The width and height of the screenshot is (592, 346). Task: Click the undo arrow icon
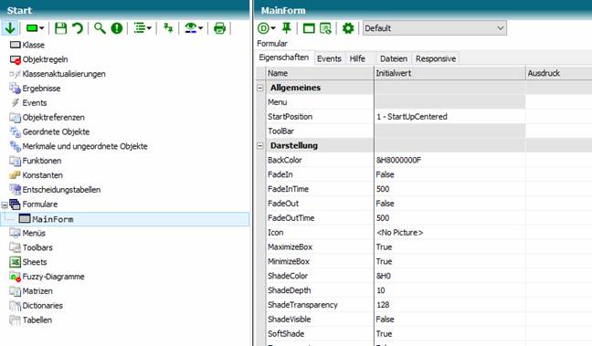pos(78,28)
